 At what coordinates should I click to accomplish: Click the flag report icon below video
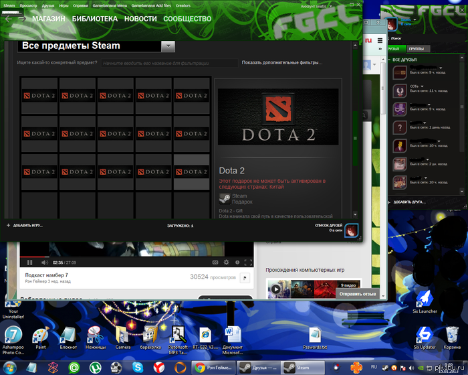[x=245, y=278]
